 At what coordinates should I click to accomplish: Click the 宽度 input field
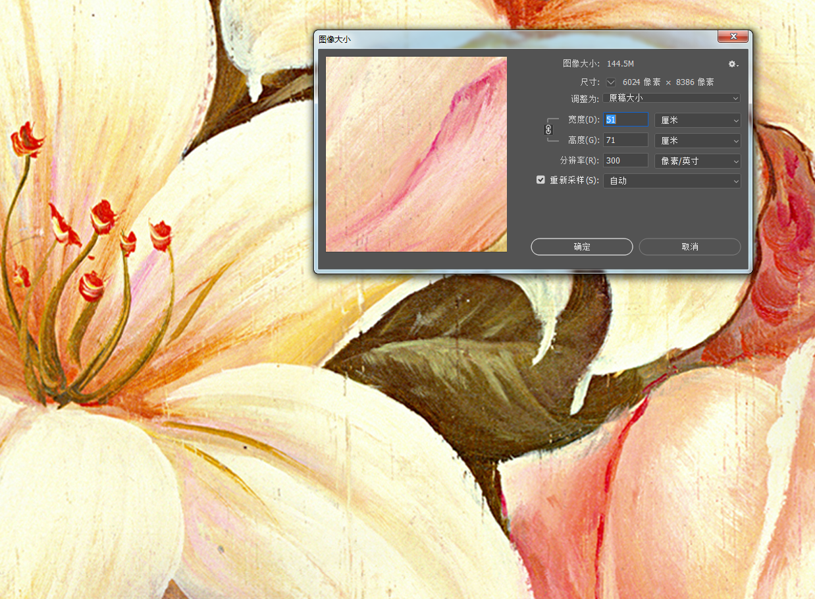(x=626, y=120)
